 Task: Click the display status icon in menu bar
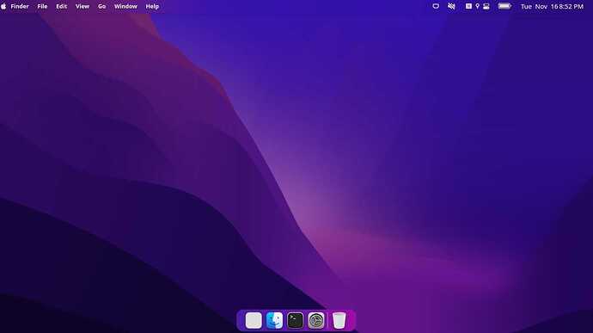pyautogui.click(x=436, y=6)
